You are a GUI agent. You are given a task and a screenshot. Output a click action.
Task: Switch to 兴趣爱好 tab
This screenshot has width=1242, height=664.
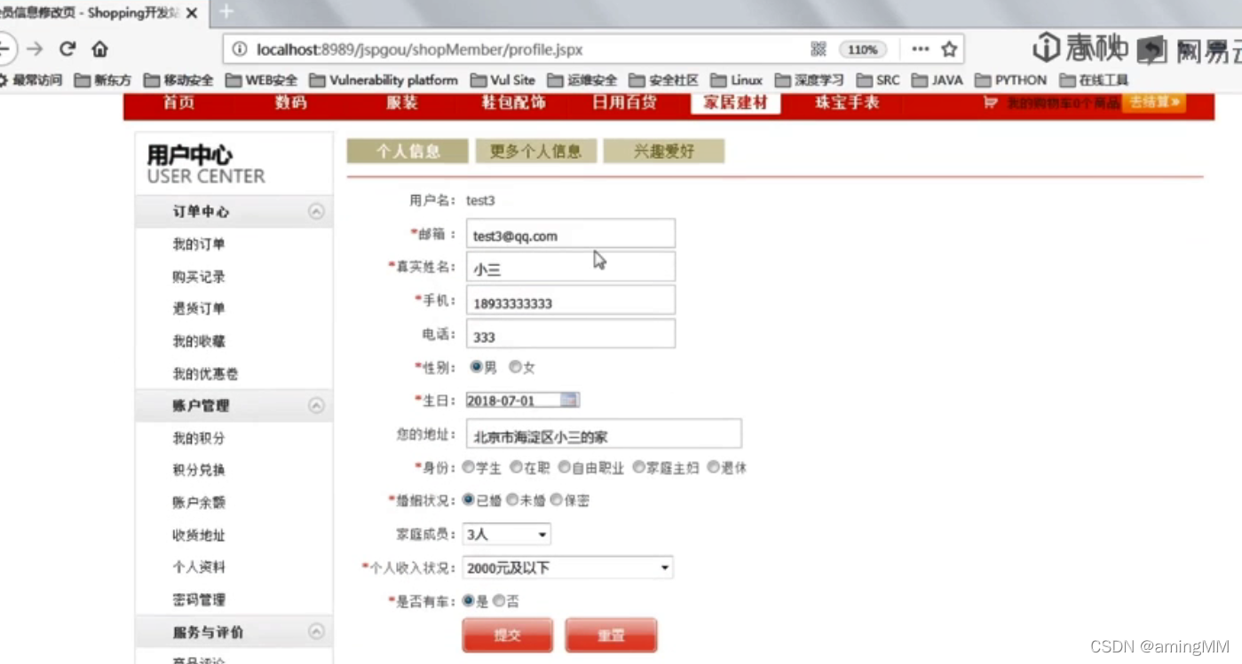664,152
